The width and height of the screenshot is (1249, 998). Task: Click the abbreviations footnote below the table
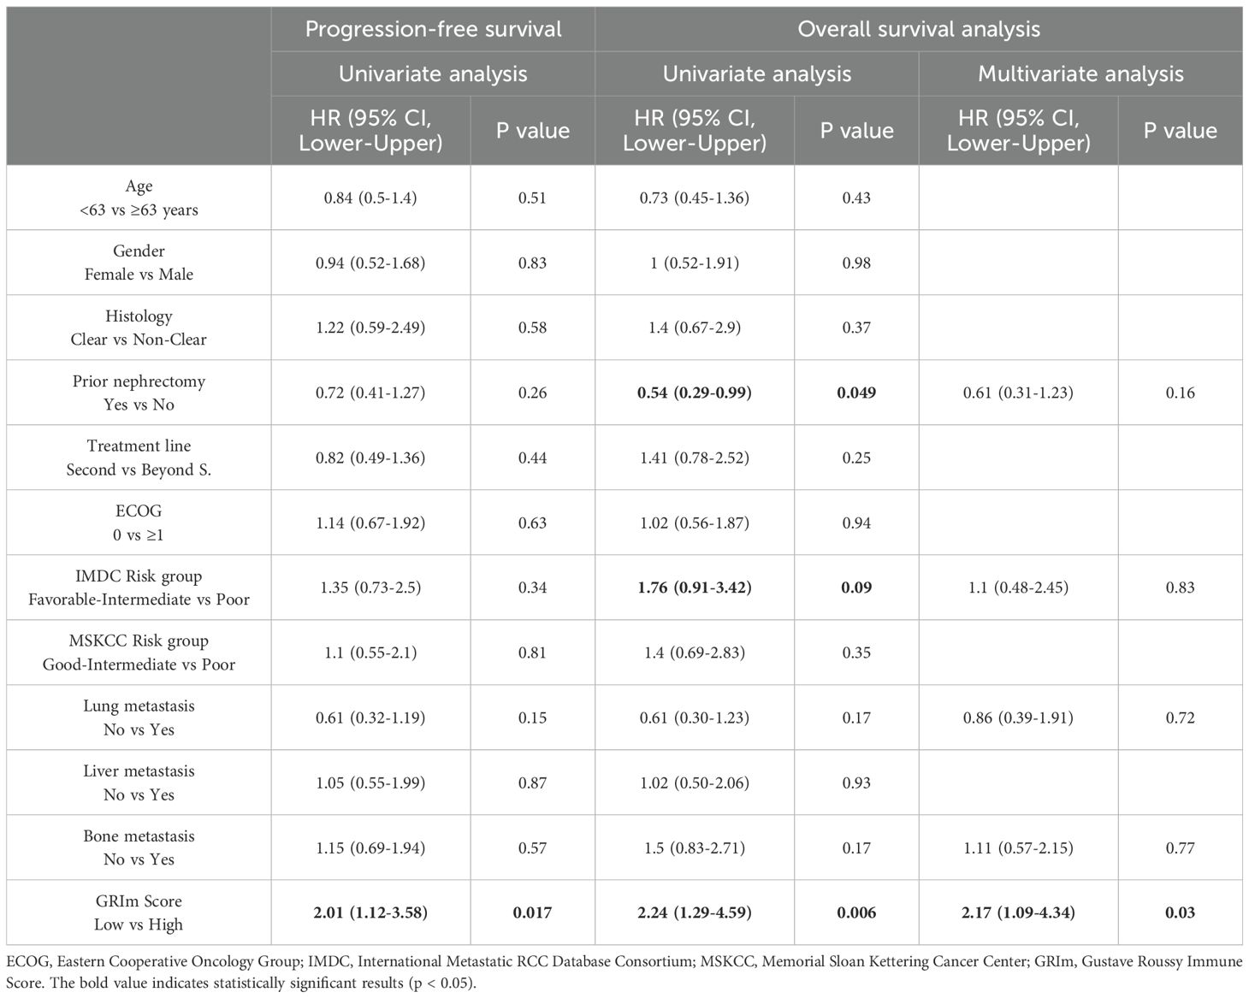[x=624, y=971]
